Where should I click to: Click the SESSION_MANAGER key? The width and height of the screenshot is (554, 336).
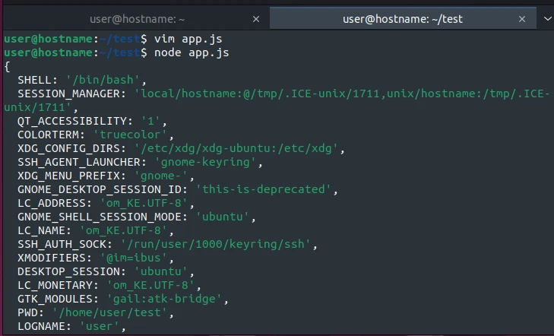coord(72,94)
